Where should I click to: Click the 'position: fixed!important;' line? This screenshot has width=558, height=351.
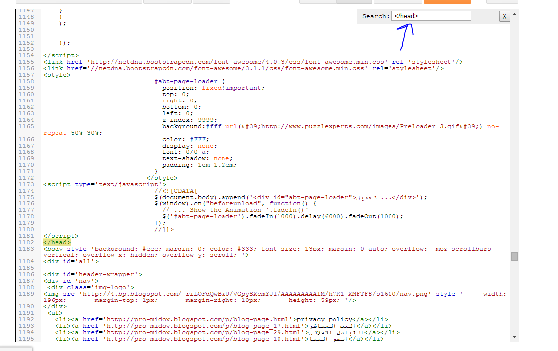[x=213, y=88]
